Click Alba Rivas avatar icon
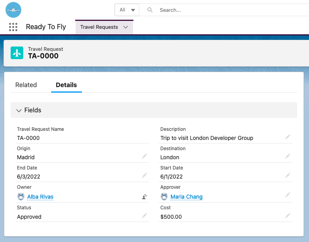This screenshot has width=309, height=242. pos(21,197)
